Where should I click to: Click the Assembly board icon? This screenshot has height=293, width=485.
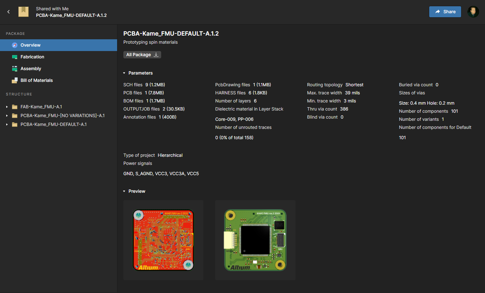15,69
